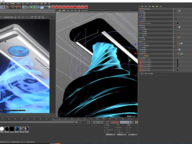Image resolution: width=192 pixels, height=144 pixels.
Task: Click the green axis handle in viewport
Action: click(130, 61)
